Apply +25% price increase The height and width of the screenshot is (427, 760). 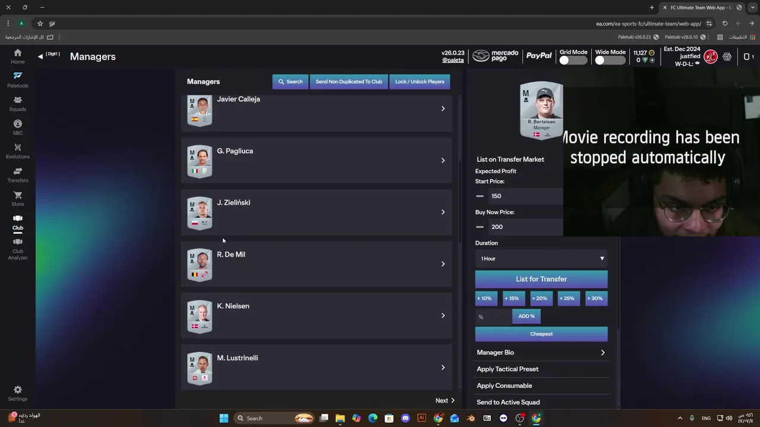click(568, 298)
